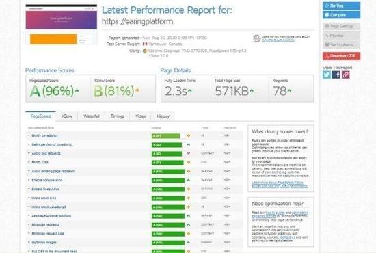Expand the Minimize request size row
Viewport: 376px width, 253px height.
[48, 234]
